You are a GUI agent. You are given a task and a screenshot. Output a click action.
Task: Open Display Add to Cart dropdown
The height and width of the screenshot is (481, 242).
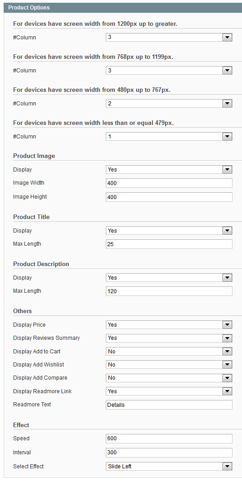169,351
